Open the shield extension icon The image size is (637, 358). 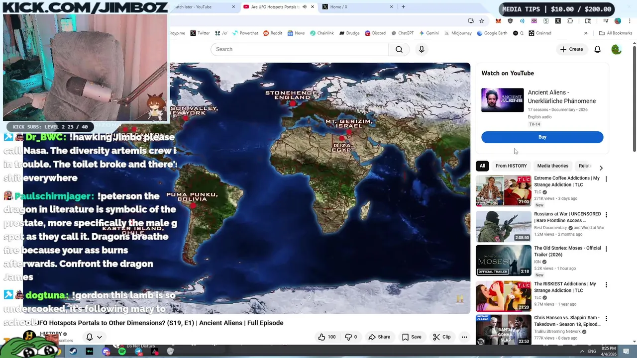tap(510, 21)
